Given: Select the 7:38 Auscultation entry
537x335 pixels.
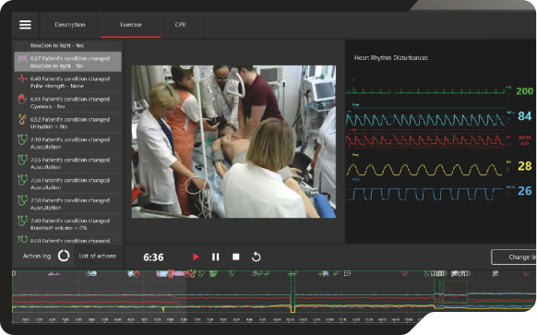Looking at the screenshot, I should (x=67, y=203).
